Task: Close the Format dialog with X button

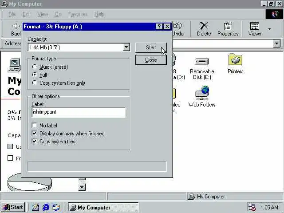Action: pos(167,27)
